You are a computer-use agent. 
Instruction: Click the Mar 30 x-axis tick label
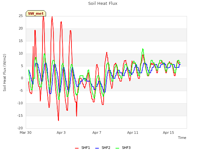pyautogui.click(x=26, y=133)
